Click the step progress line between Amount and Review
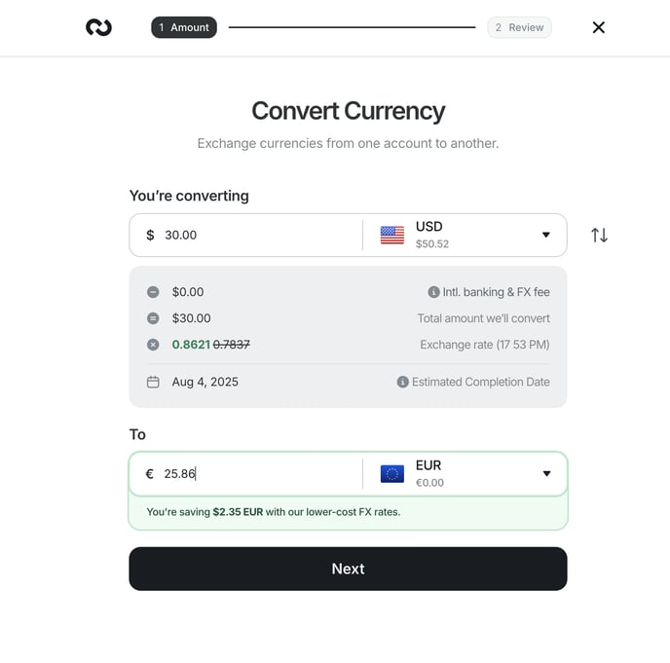 coord(352,27)
